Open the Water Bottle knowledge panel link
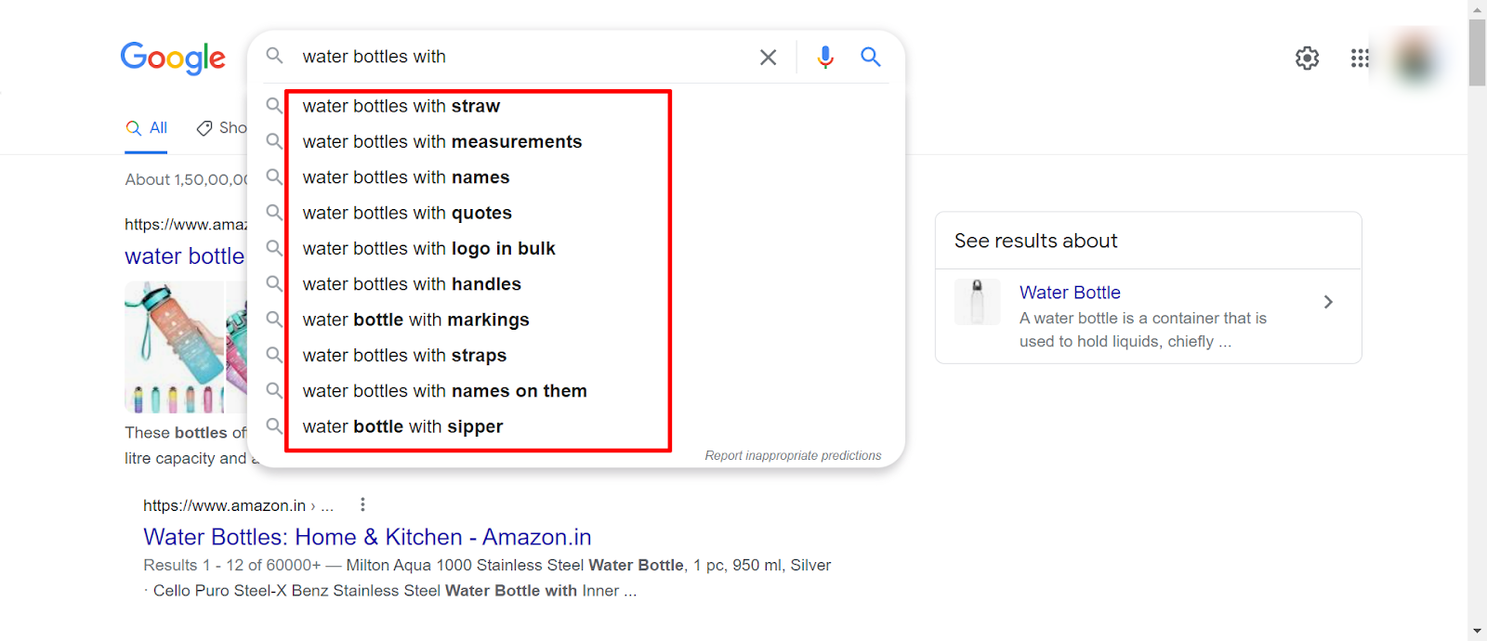The image size is (1487, 641). point(1069,293)
